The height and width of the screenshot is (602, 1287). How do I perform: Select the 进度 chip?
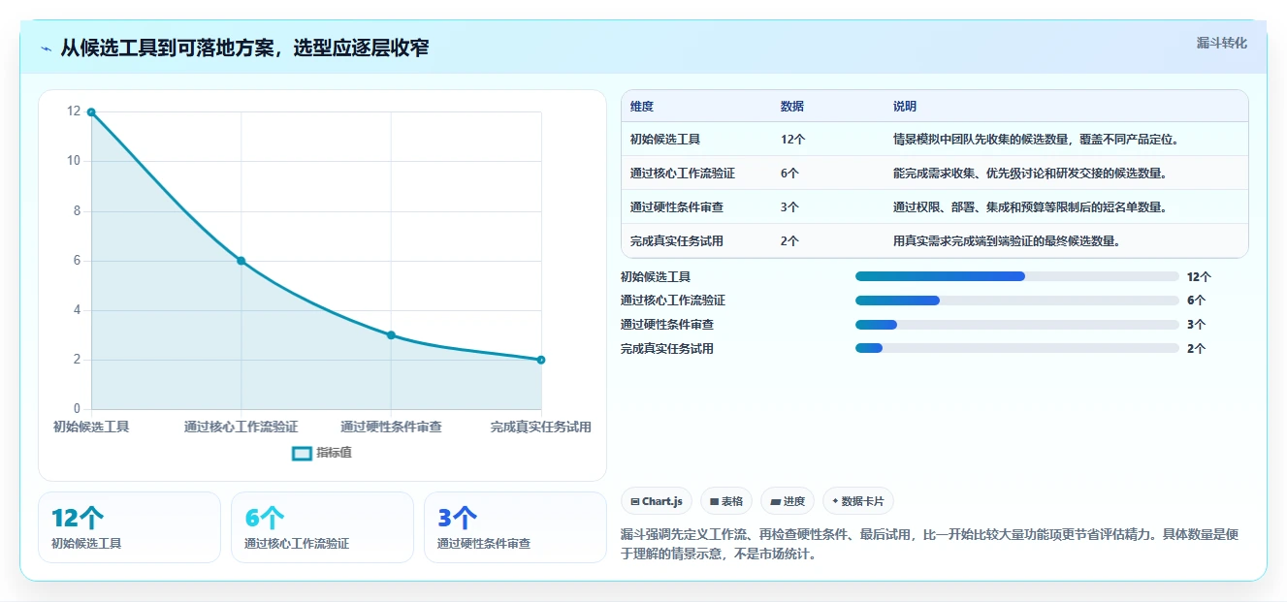click(788, 501)
